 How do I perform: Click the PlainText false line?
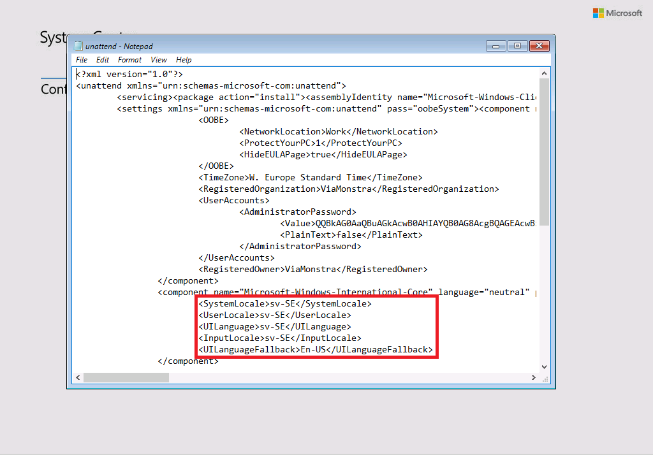(x=351, y=235)
